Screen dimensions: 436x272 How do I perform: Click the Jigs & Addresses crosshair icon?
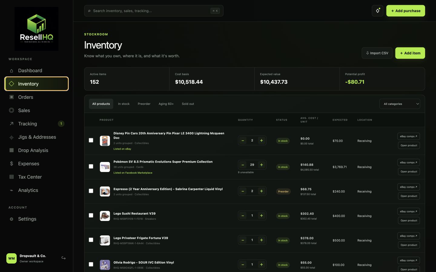[x=12, y=137]
